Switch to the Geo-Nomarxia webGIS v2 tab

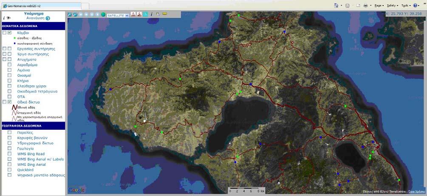(41, 6)
